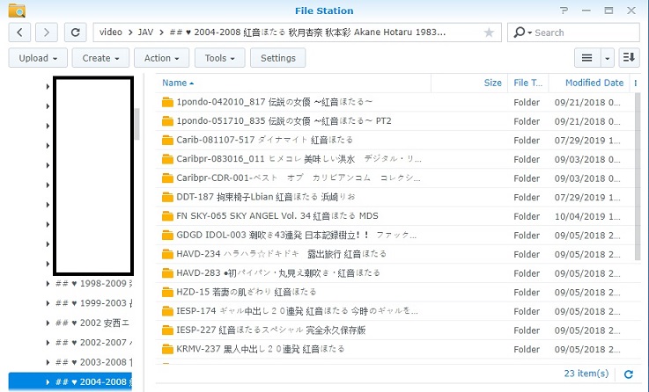Click the Settings button
Image resolution: width=649 pixels, height=392 pixels.
pyautogui.click(x=278, y=58)
